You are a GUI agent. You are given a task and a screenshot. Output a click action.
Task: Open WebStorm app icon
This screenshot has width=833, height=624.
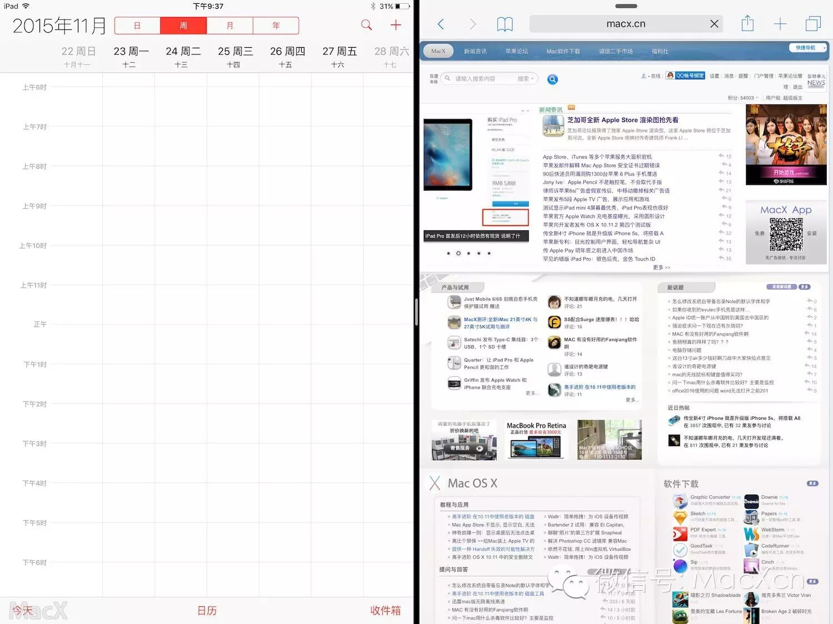tap(751, 534)
